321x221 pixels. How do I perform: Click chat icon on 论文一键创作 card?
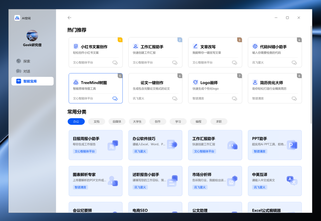[x=175, y=99]
